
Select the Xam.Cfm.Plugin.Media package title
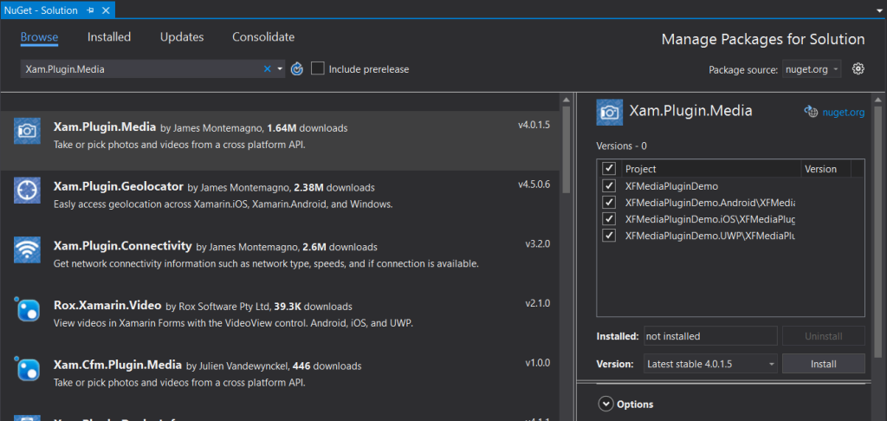[x=118, y=365]
